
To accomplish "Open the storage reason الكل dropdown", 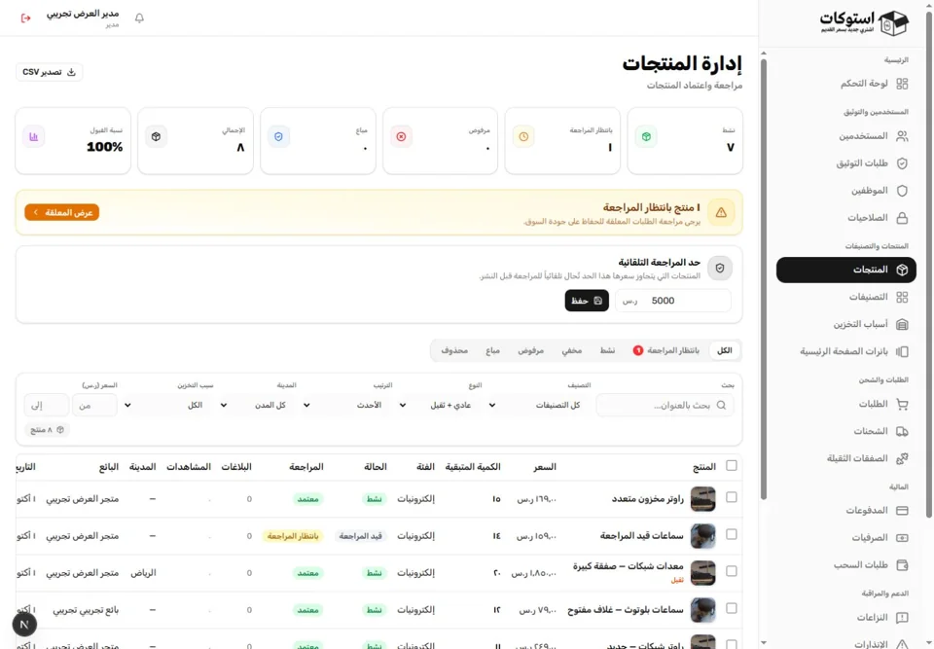I will point(168,405).
